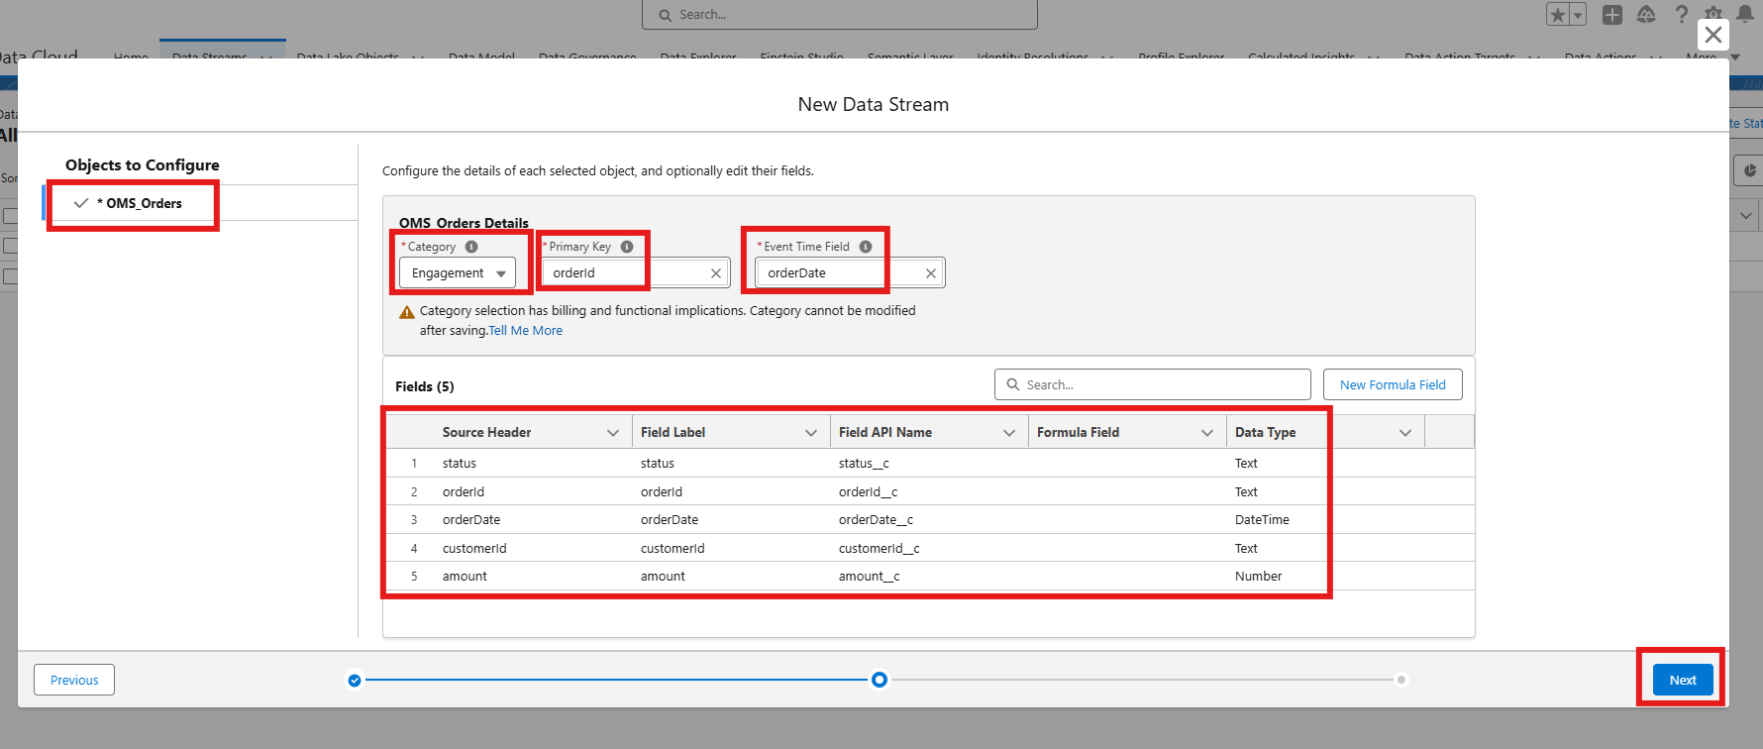Clear the orderId primary key value
This screenshot has height=749, width=1763.
716,273
